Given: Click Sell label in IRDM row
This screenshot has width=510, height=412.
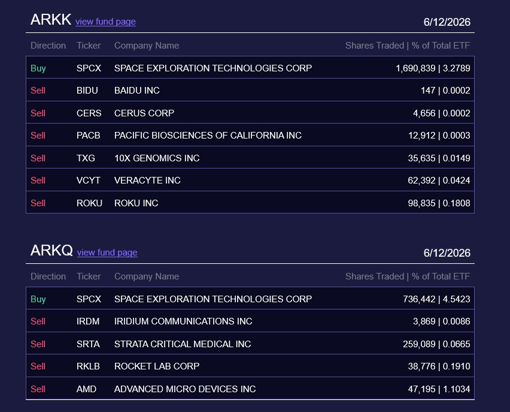Looking at the screenshot, I should (38, 321).
